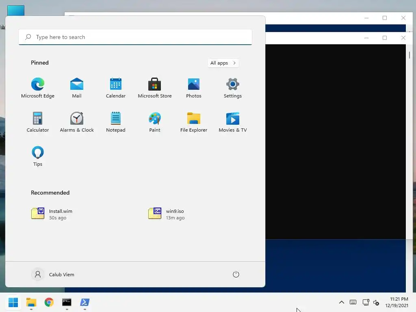Launch the Paint app
The image size is (416, 312).
tap(155, 122)
